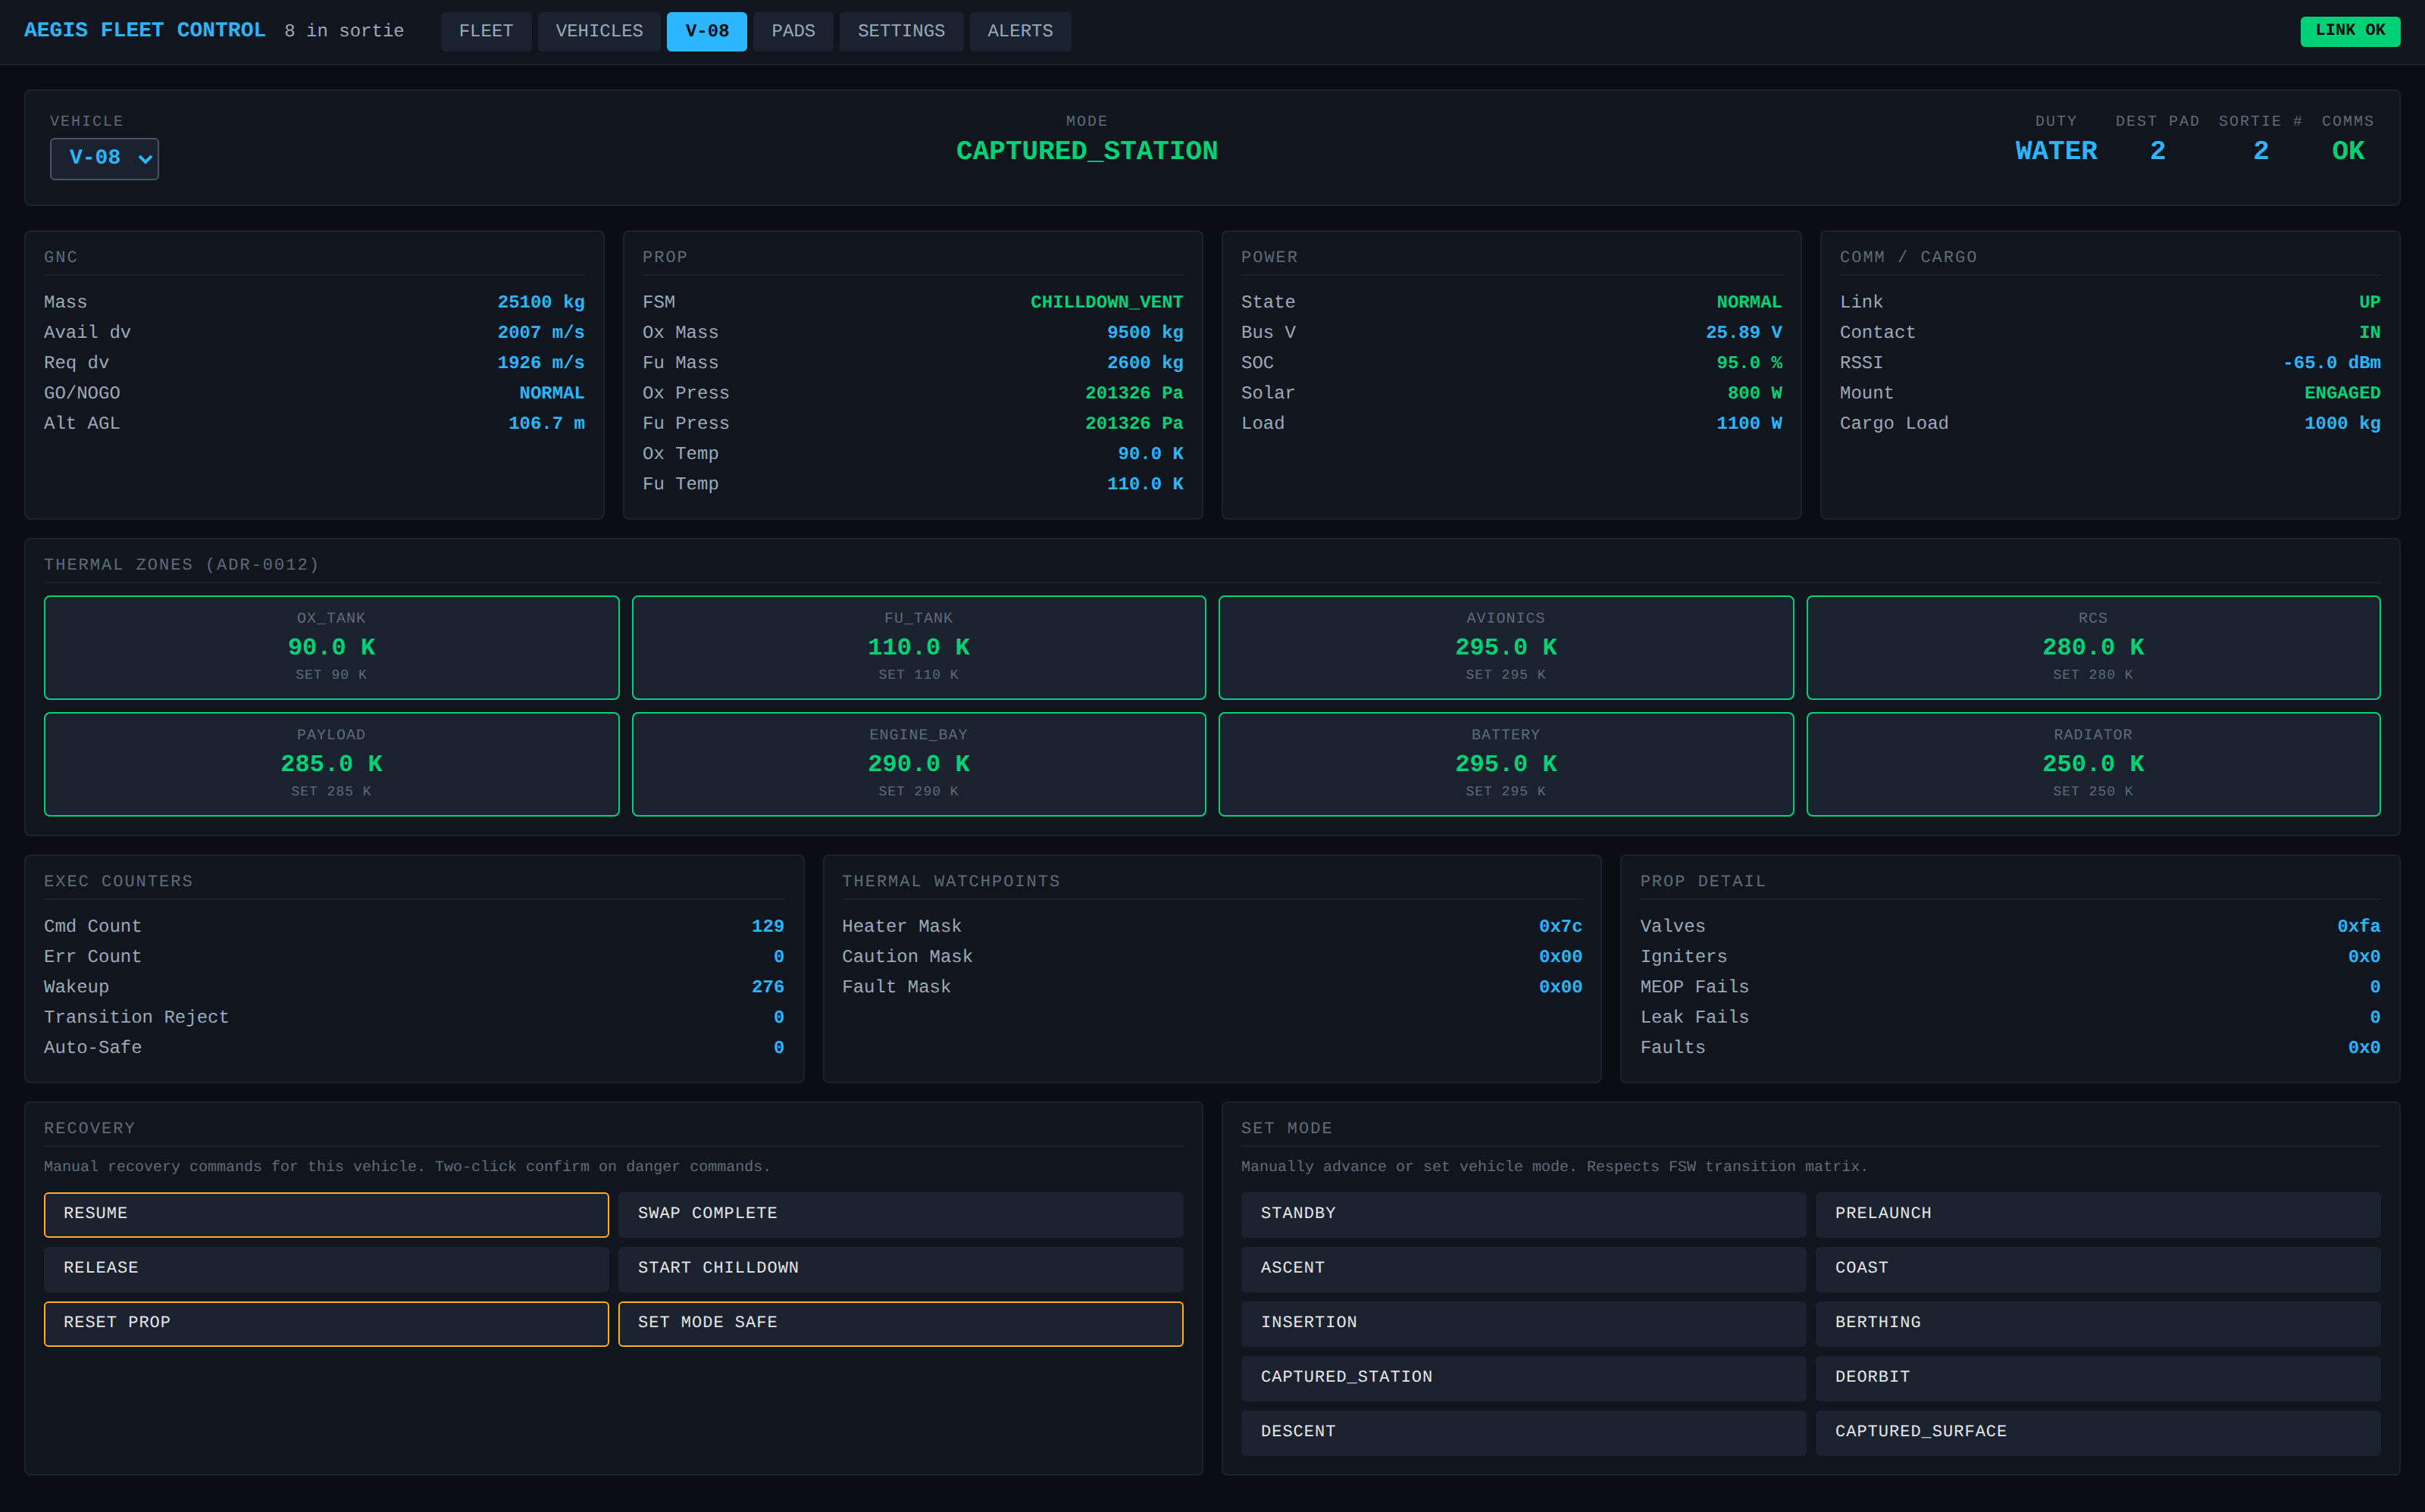This screenshot has height=1512, width=2425.
Task: Click the -65.0 dBm RSSI value
Action: tap(2332, 363)
